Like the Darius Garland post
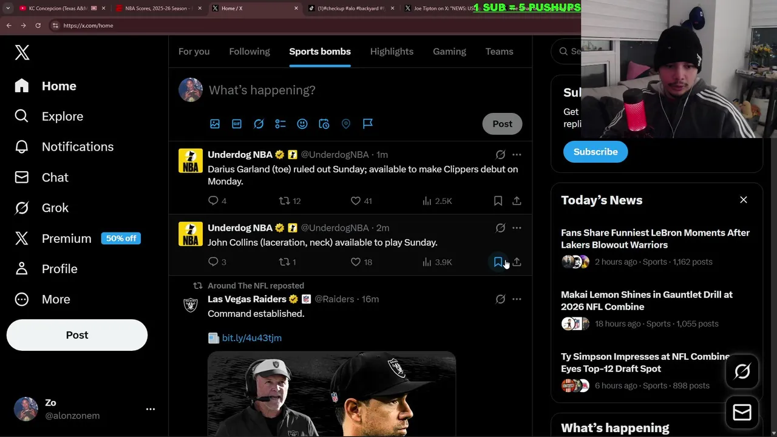This screenshot has width=777, height=437. 356,201
